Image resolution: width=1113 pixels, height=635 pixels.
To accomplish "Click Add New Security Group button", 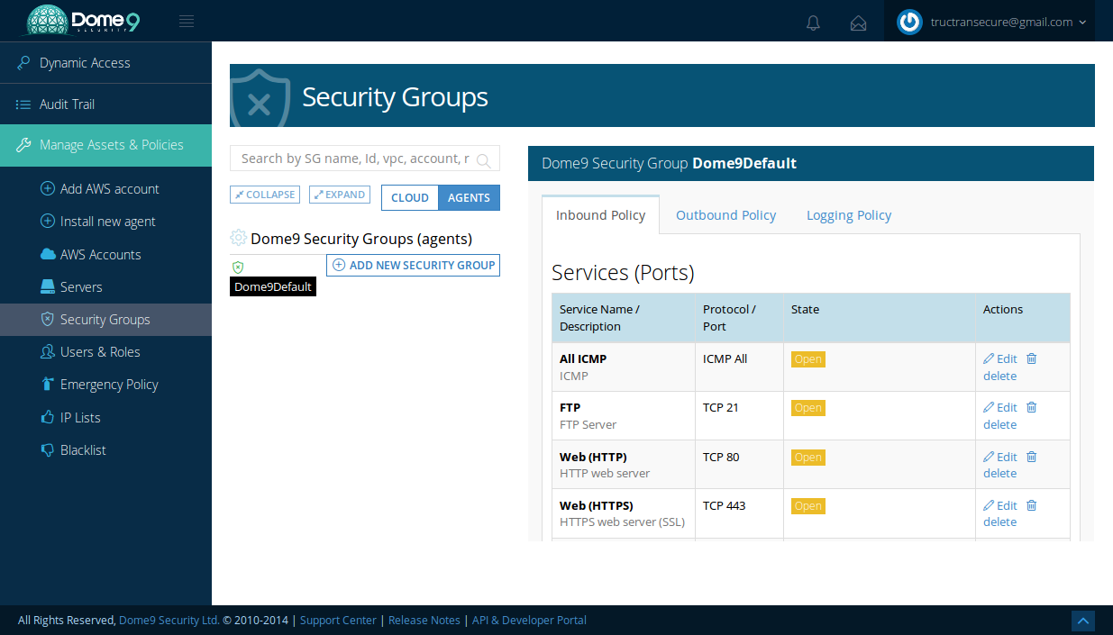I will (x=413, y=265).
